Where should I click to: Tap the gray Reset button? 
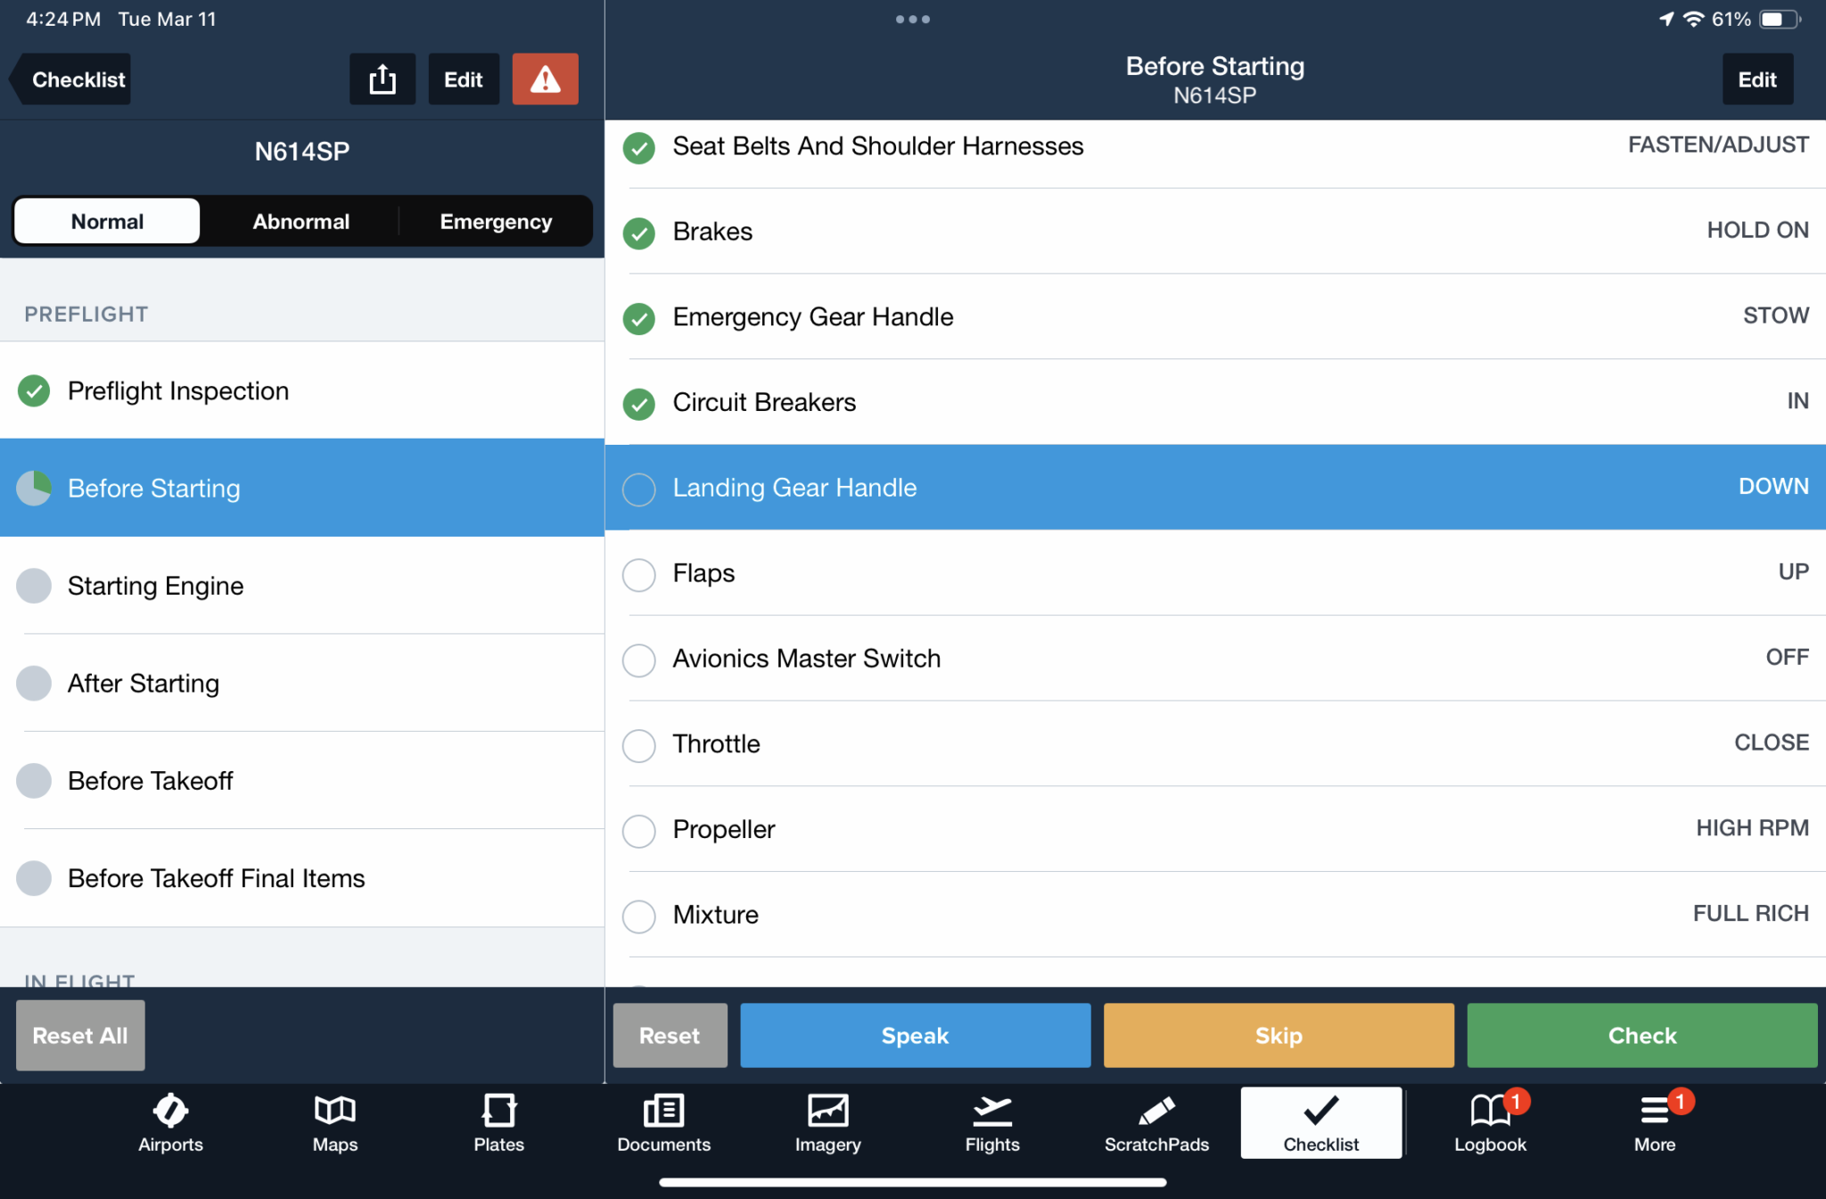point(670,1035)
